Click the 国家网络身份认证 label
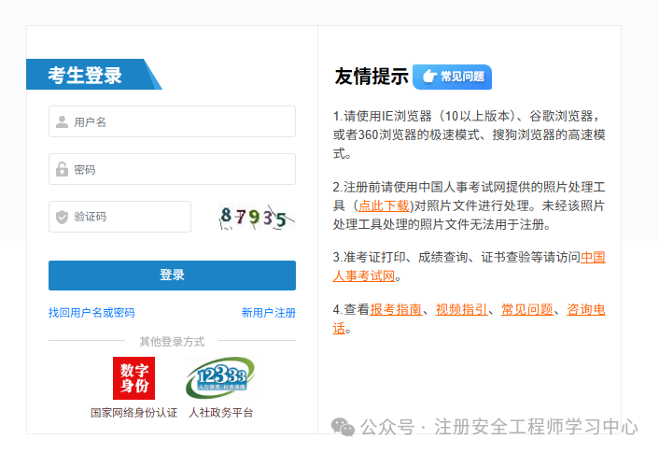 pyautogui.click(x=133, y=413)
